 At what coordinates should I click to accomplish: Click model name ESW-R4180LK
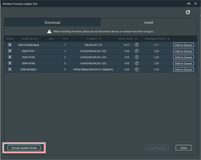pos(29,69)
